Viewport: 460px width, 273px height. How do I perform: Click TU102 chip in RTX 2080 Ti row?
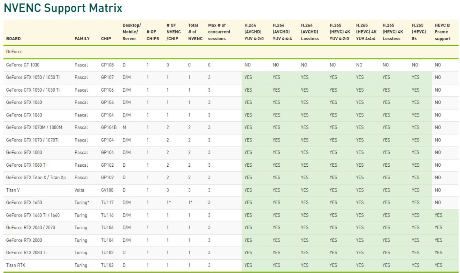(107, 253)
